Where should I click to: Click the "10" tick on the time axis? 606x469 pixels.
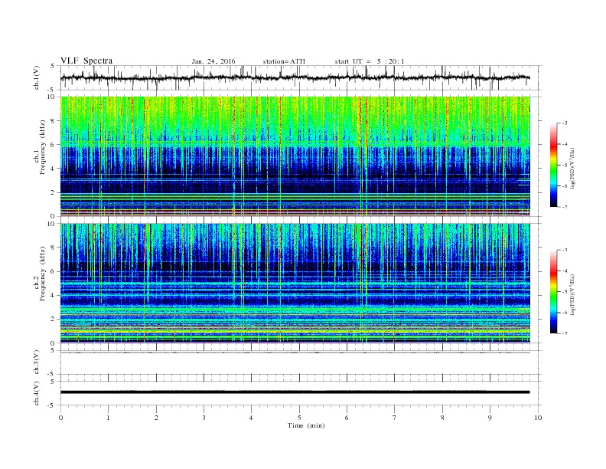pyautogui.click(x=538, y=418)
